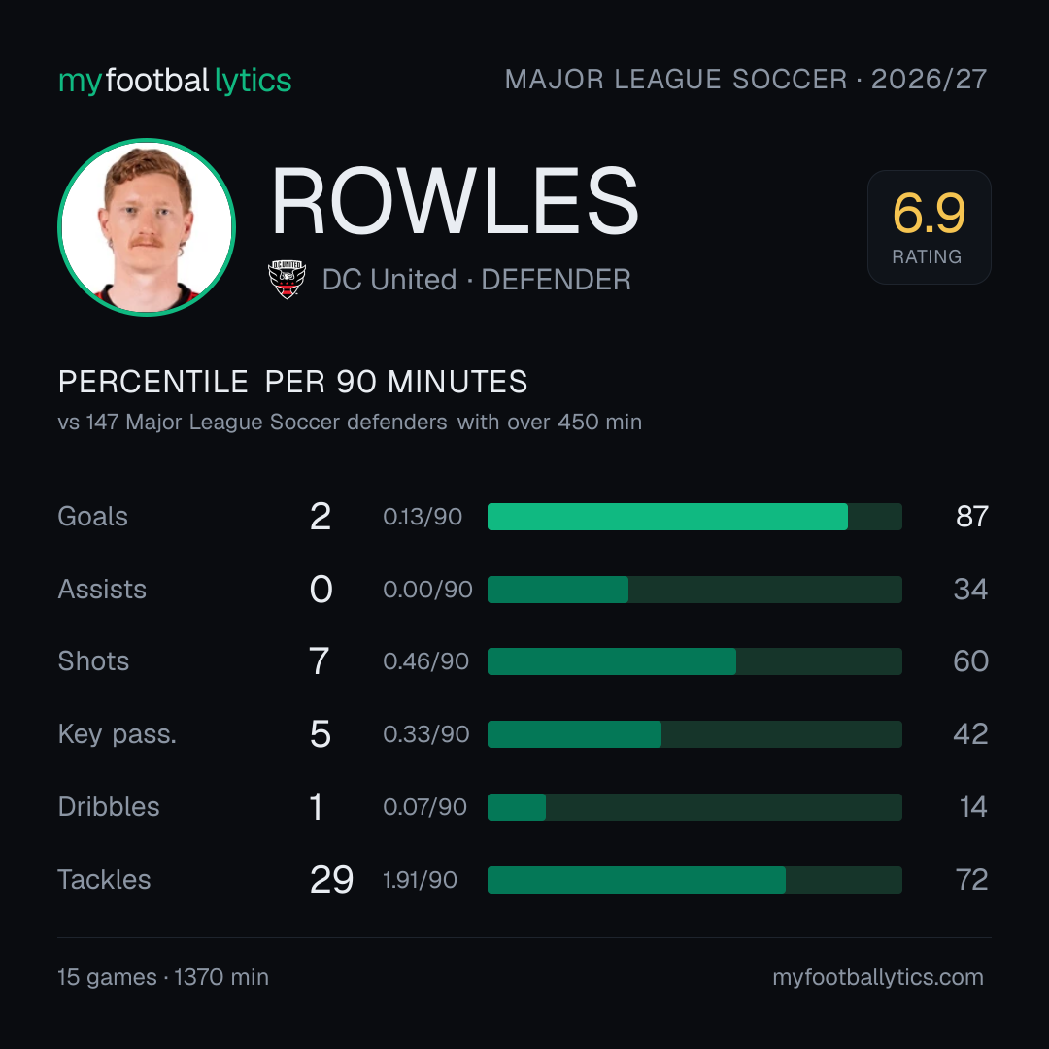The width and height of the screenshot is (1049, 1049).
Task: Click the Key pass. percentile bar
Action: 694,734
